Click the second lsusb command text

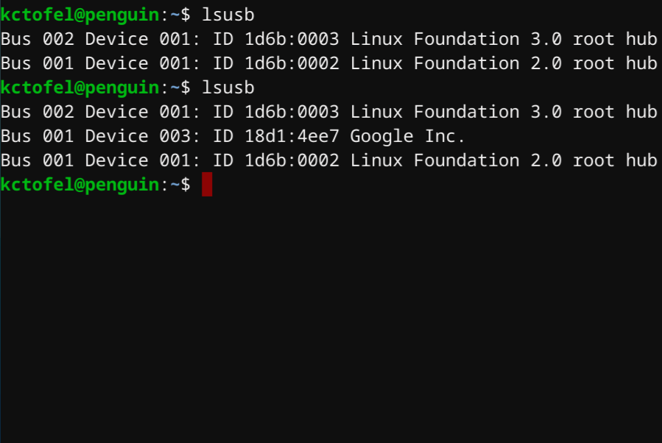tap(228, 88)
